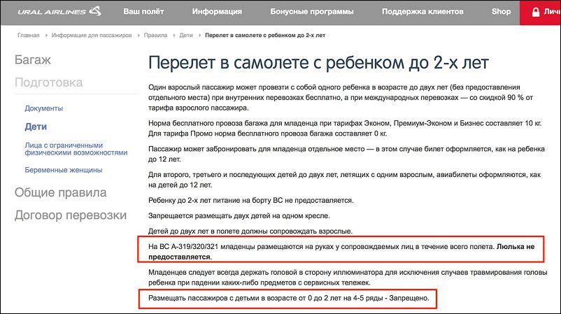Click the Ural Airlines logo
The width and height of the screenshot is (561, 314).
[x=59, y=11]
